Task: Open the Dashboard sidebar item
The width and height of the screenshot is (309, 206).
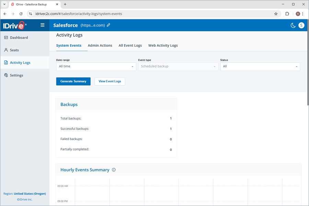Action: click(19, 38)
